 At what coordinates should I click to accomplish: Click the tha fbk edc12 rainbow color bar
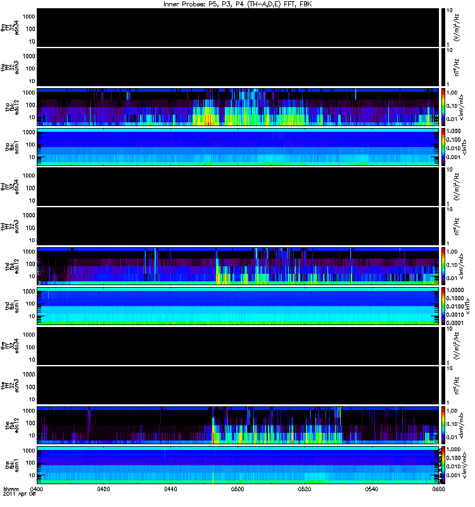click(x=443, y=107)
